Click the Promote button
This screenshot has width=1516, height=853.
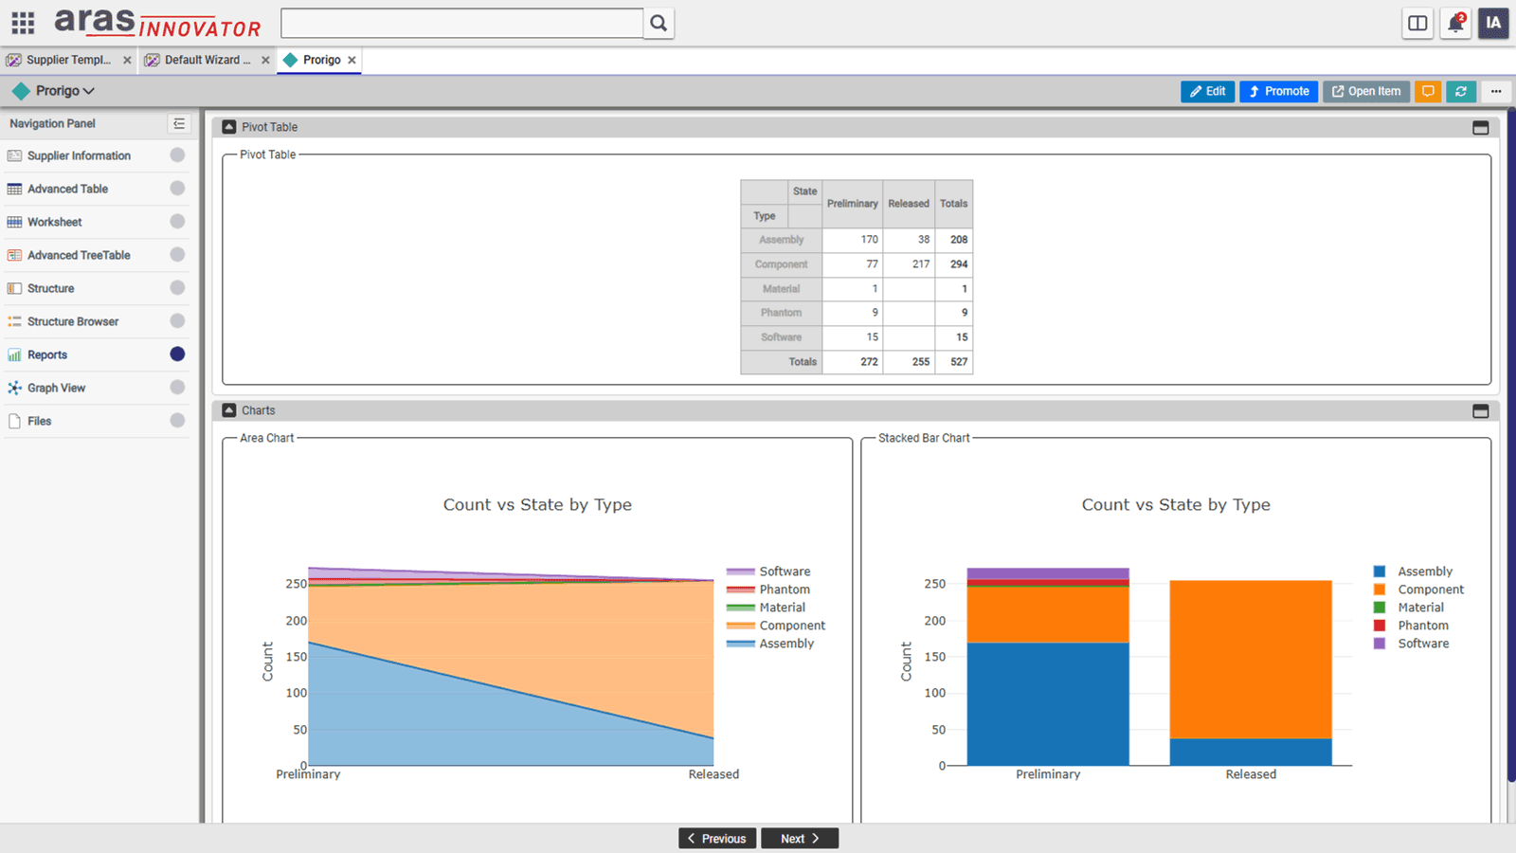pyautogui.click(x=1278, y=91)
